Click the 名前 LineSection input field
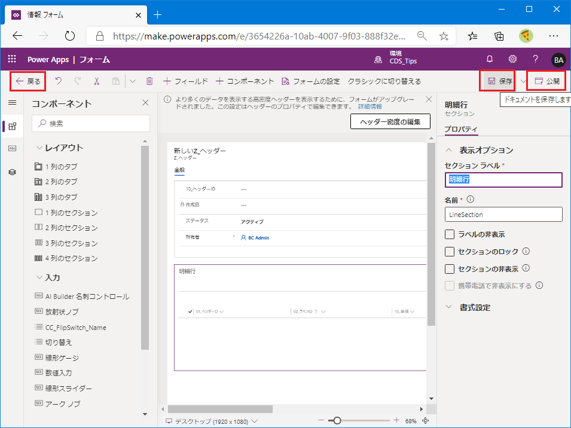 (503, 215)
